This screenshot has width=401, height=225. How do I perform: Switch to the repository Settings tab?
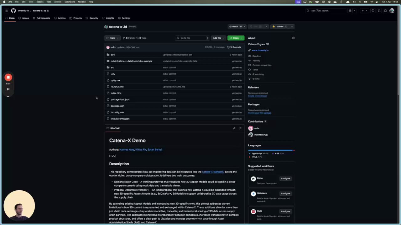(124, 18)
